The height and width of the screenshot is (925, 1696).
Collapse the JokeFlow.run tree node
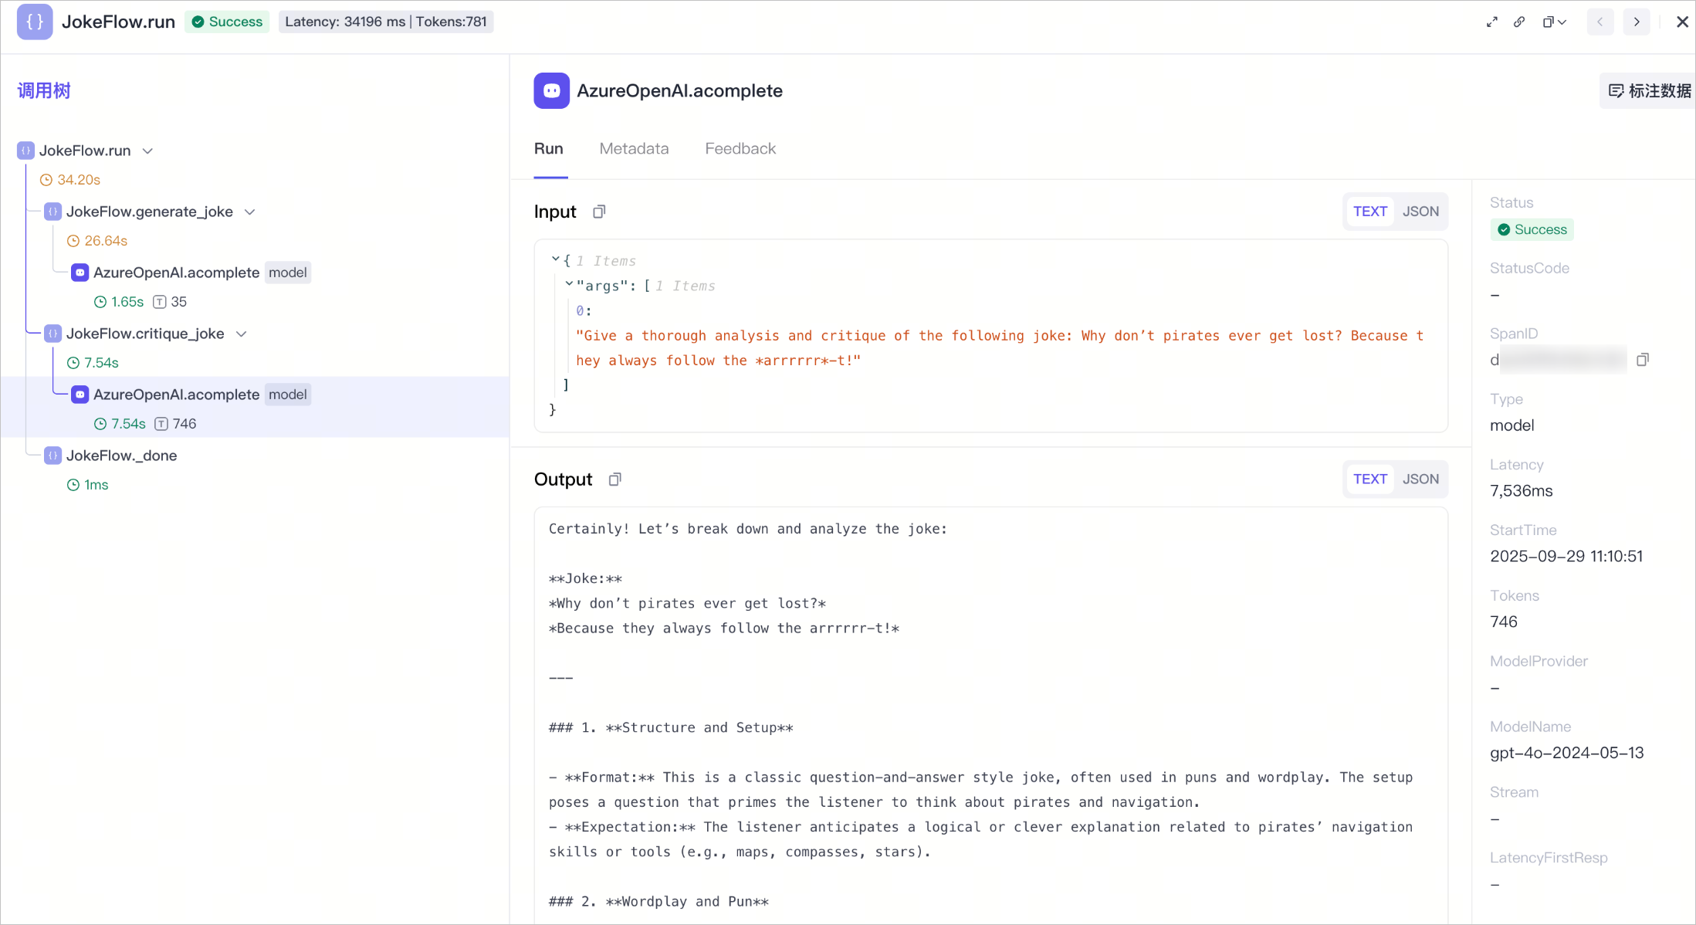[147, 151]
